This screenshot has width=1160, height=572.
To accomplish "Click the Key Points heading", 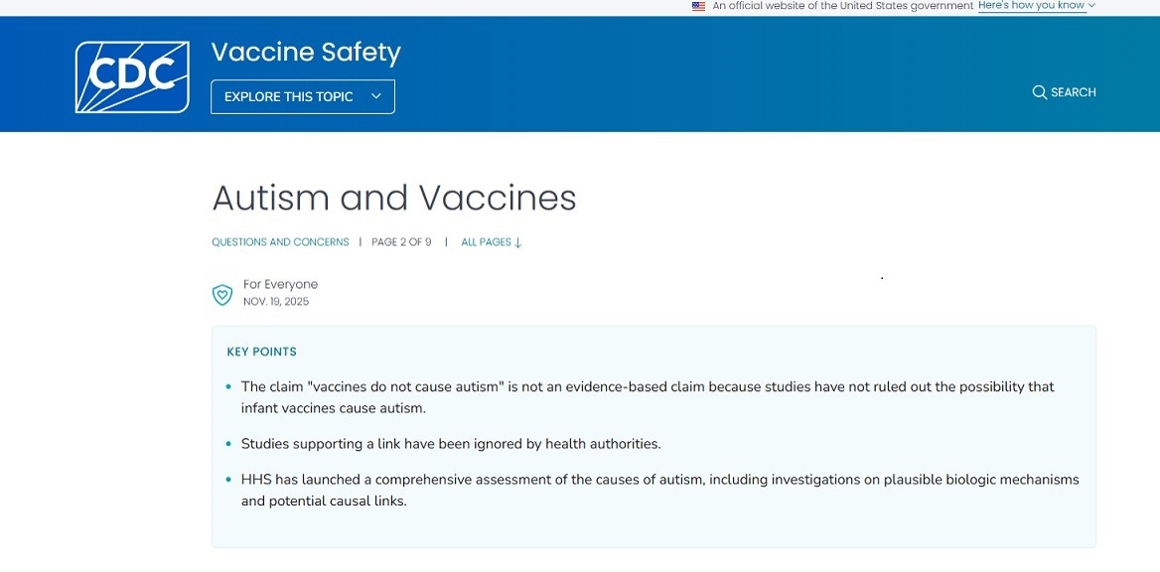I will click(x=261, y=352).
